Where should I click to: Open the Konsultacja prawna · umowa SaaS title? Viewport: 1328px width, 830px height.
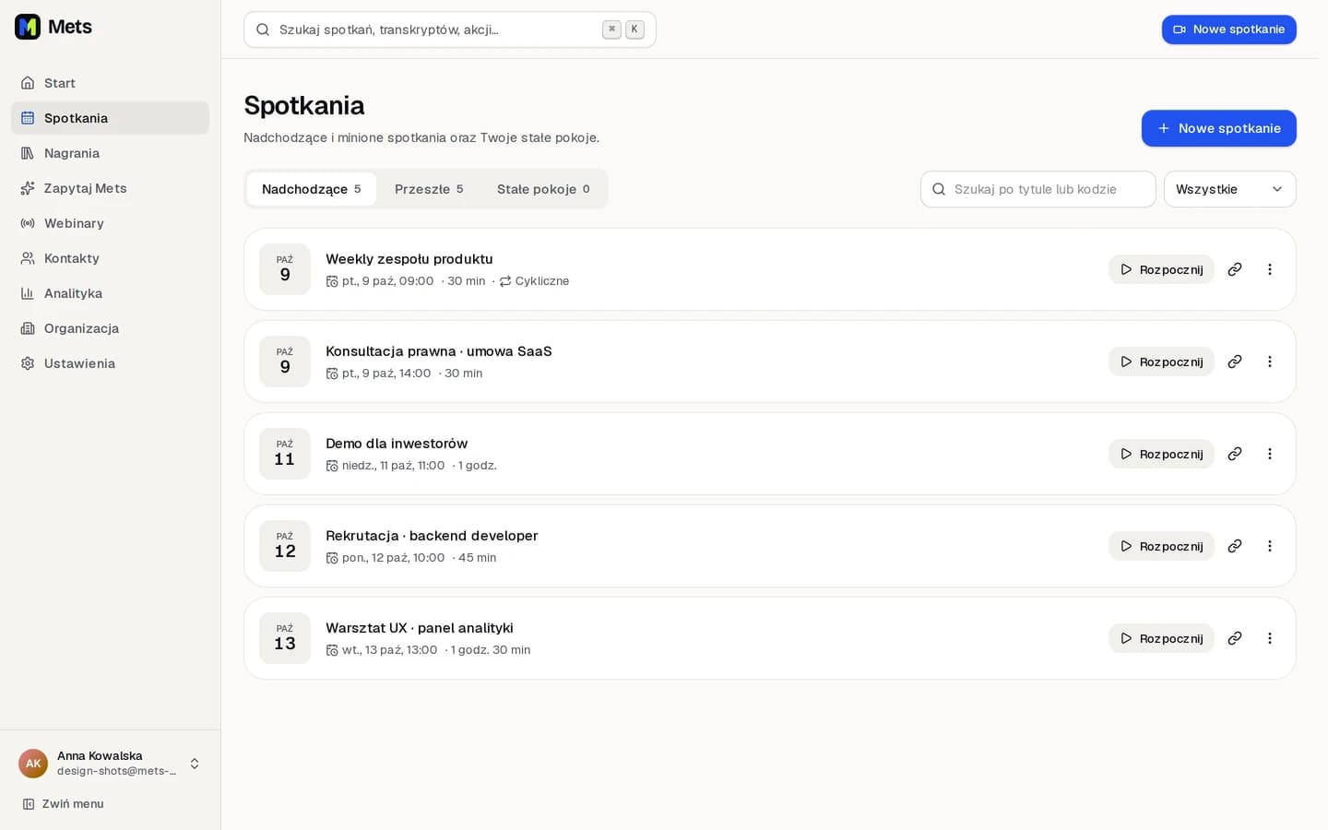439,351
